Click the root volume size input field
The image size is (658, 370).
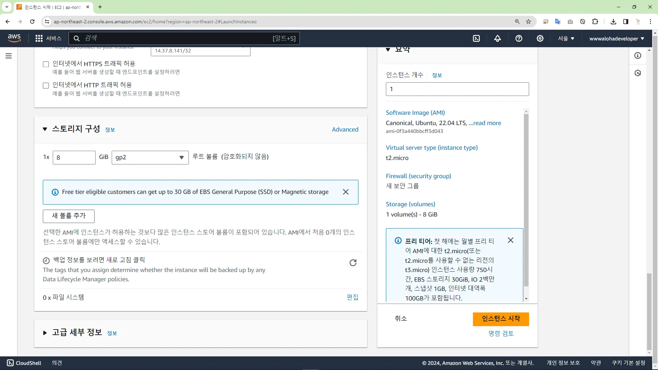pos(74,158)
